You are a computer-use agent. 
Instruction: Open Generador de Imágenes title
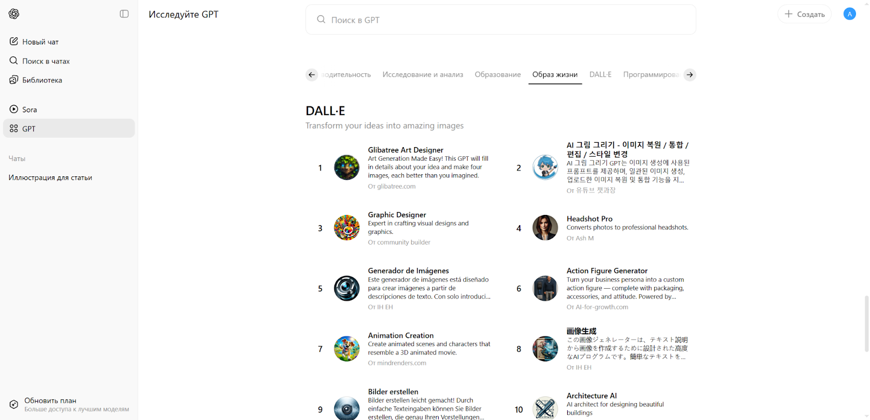[x=408, y=271]
